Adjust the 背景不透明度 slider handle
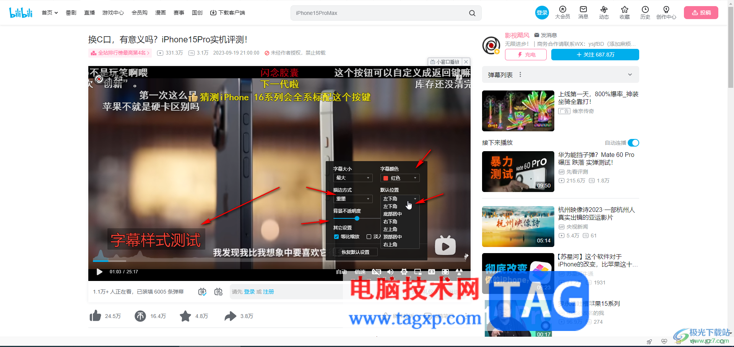The width and height of the screenshot is (734, 347). point(357,218)
